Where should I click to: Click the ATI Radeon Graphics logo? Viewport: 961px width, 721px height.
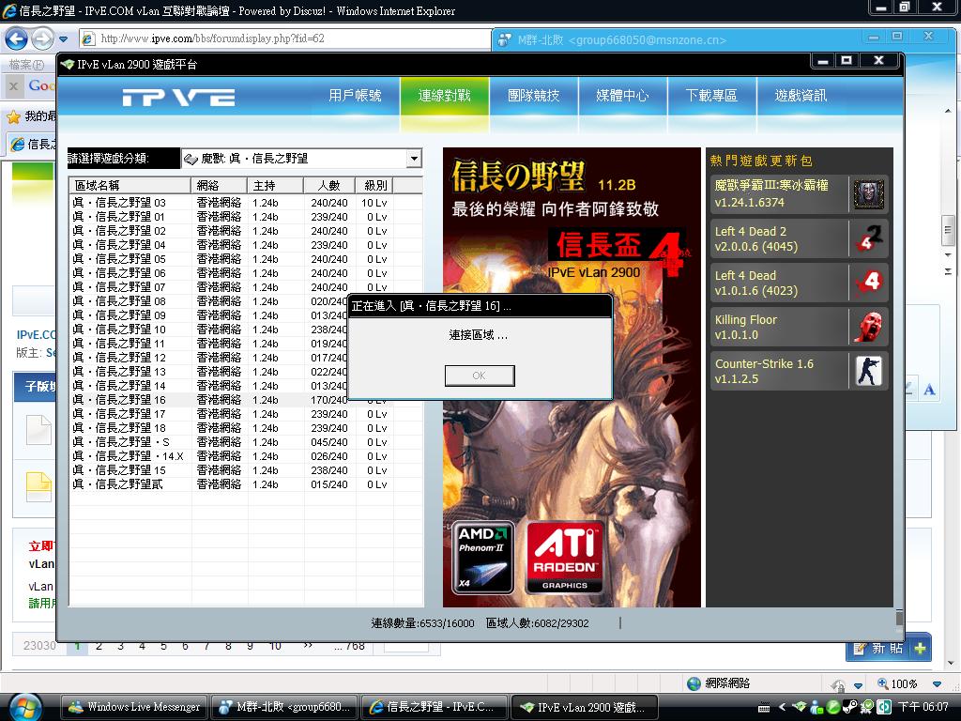(565, 558)
